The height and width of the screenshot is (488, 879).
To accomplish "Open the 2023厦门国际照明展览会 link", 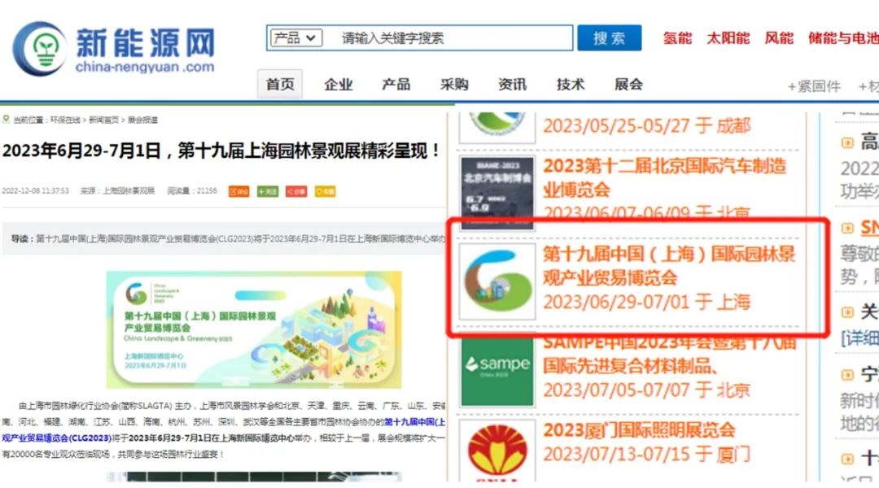I will coord(639,430).
